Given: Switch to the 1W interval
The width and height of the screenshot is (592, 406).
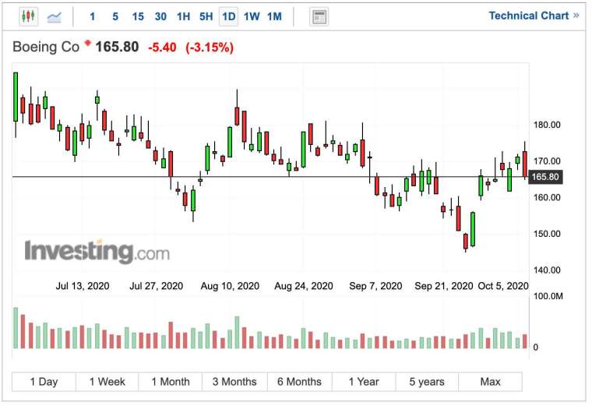Looking at the screenshot, I should [x=252, y=16].
